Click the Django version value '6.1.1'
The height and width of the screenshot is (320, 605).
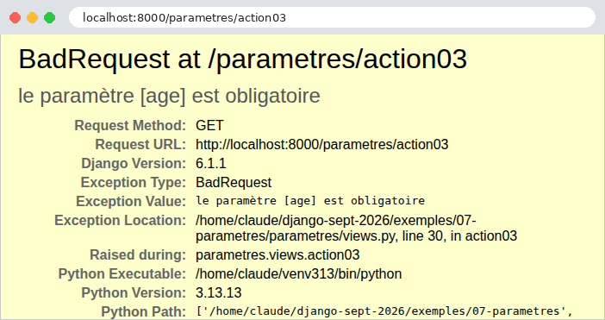[x=210, y=163]
